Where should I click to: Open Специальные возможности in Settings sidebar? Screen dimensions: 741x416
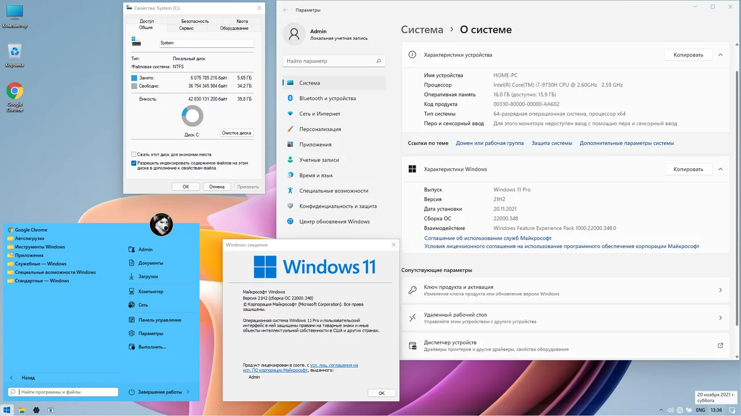pyautogui.click(x=334, y=191)
